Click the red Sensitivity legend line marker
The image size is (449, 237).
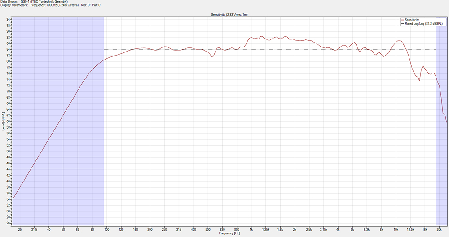coord(402,20)
